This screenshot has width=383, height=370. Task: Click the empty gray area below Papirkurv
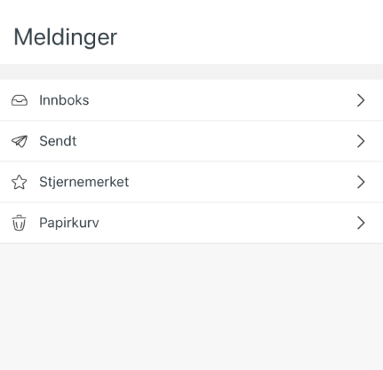[x=191, y=306]
